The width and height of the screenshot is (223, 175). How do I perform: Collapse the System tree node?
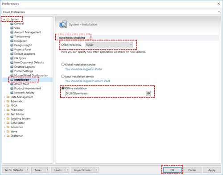(4, 20)
